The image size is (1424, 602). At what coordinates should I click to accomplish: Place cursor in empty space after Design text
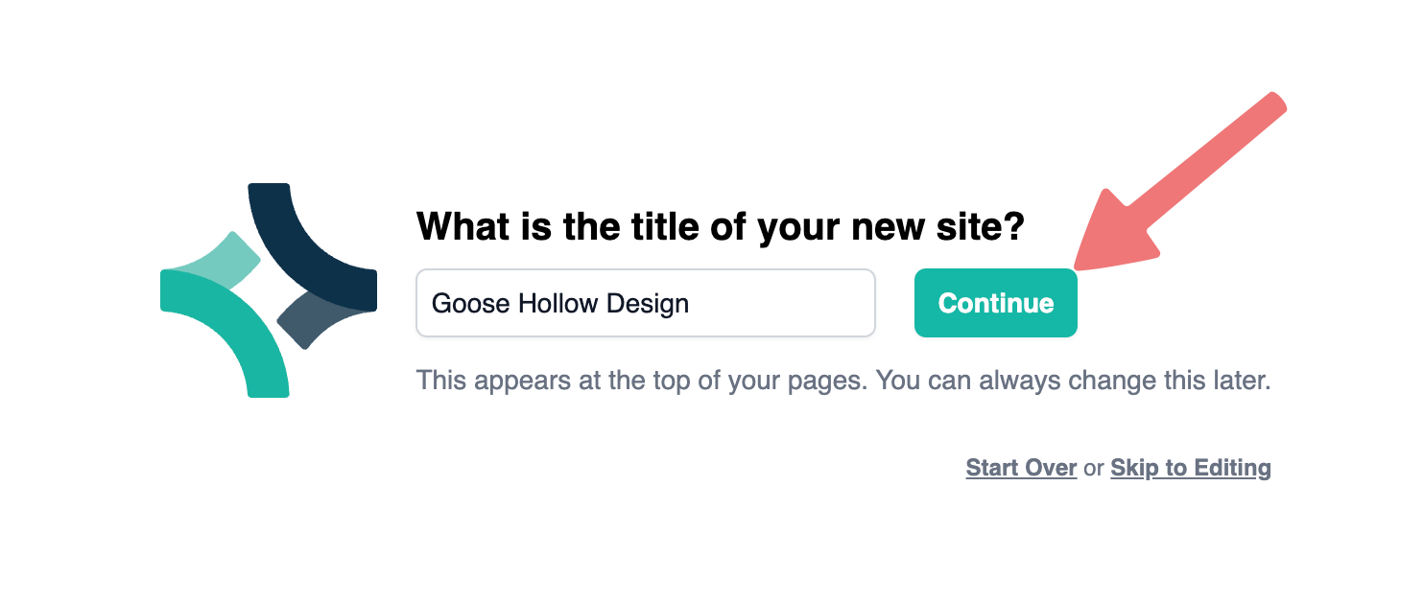(x=777, y=303)
